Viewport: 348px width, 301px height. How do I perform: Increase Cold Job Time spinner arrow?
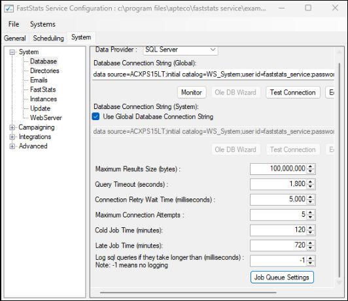point(311,228)
